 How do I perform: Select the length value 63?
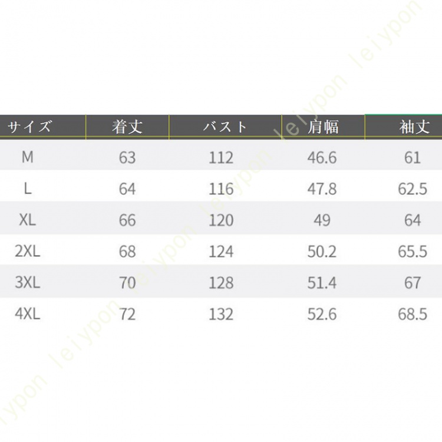tap(127, 157)
